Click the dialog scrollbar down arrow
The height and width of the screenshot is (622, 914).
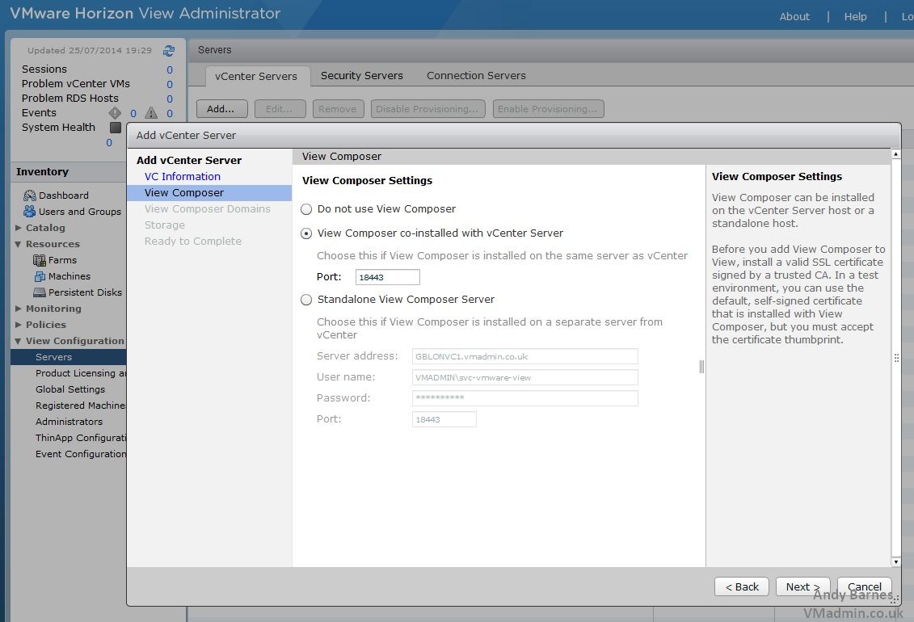[896, 562]
